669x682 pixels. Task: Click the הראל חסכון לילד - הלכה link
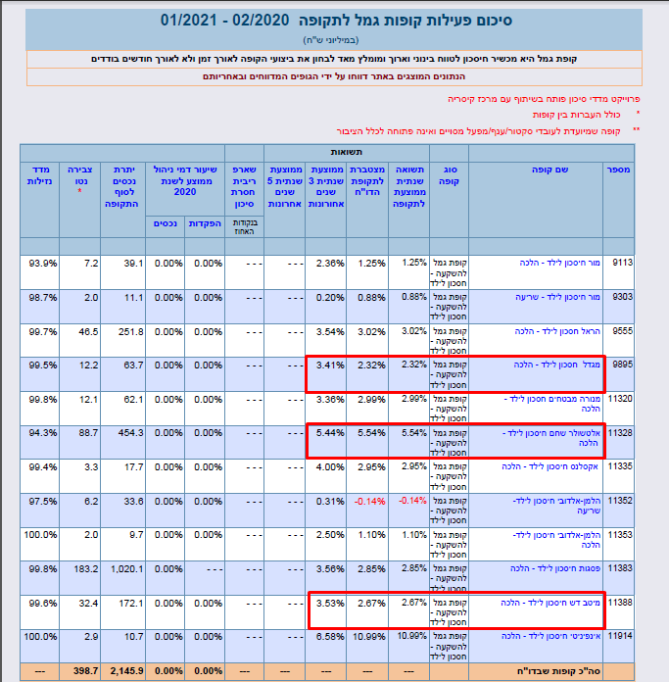click(555, 331)
